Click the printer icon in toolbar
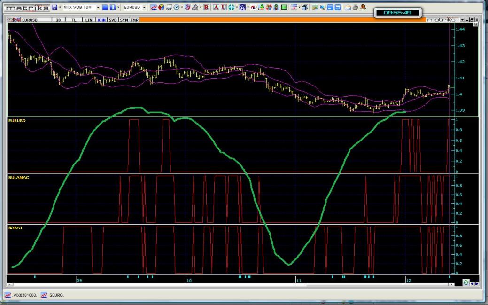This screenshot has width=488, height=305. [355, 8]
